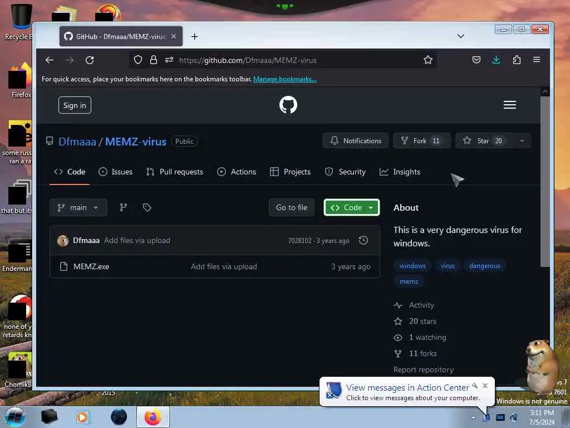
Task: Click Report repository
Action: point(424,370)
